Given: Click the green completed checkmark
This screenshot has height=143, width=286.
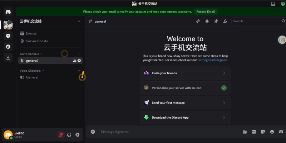Looking at the screenshot, I should click(x=224, y=88).
